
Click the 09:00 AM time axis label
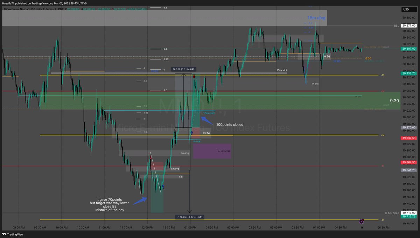[19, 227]
